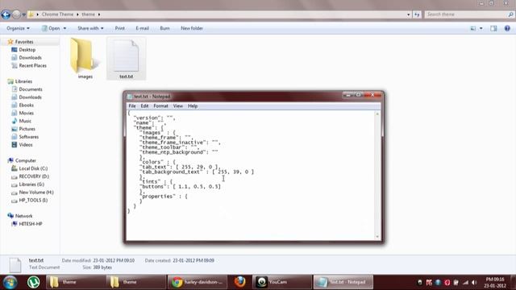Open HP_TOOLS drive

click(33, 201)
